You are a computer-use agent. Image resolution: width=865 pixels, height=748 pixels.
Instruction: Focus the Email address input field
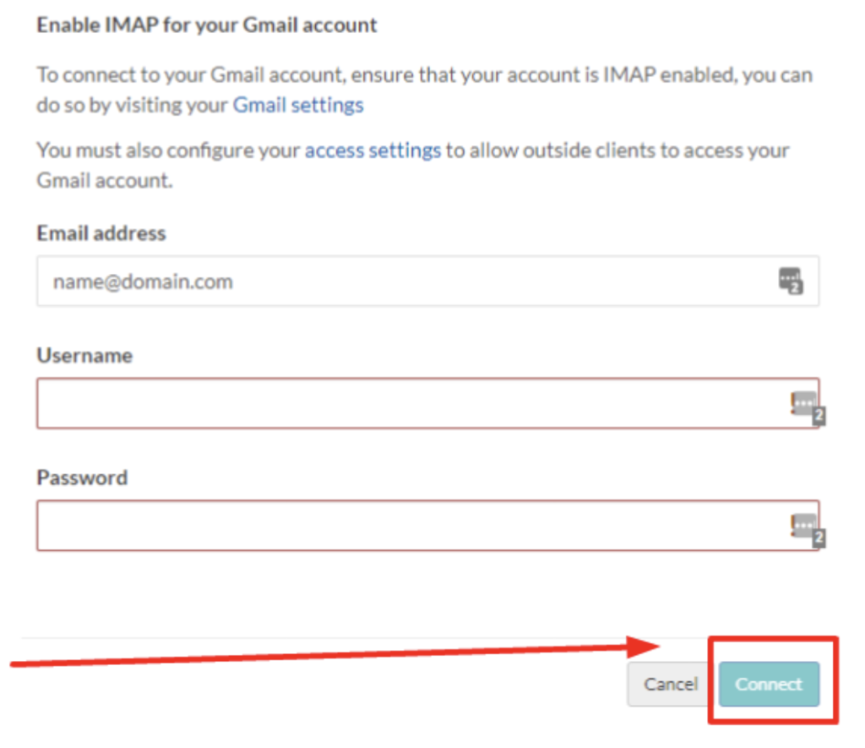pos(427,281)
